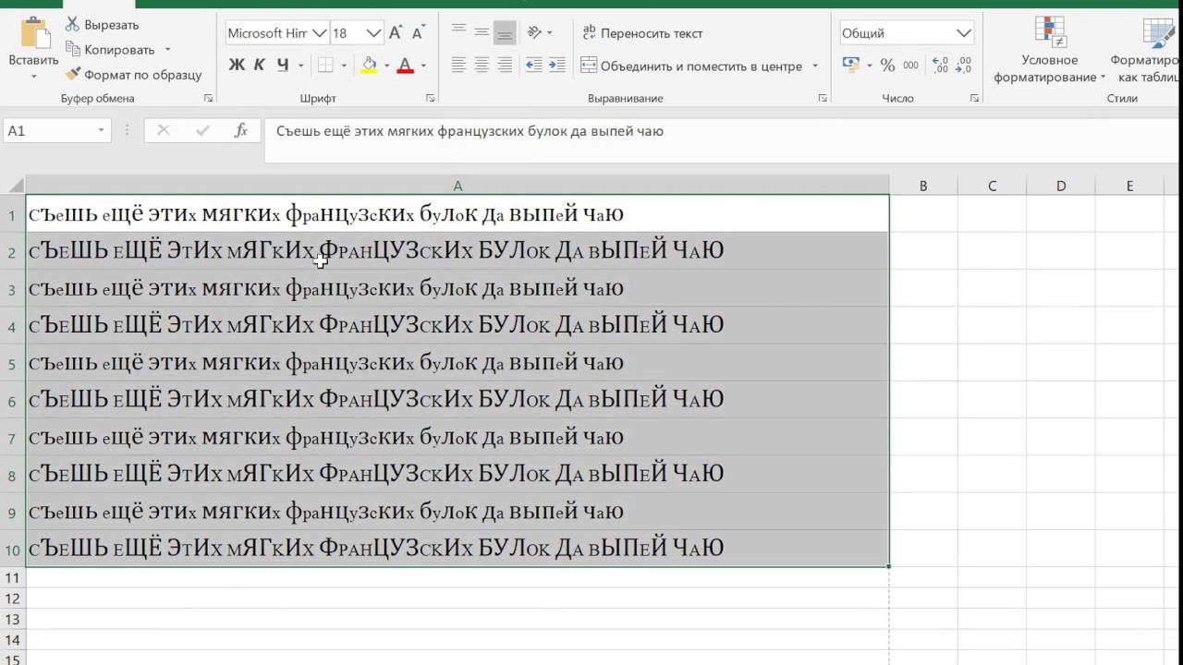
Task: Align text to vertical middle
Action: tap(482, 32)
